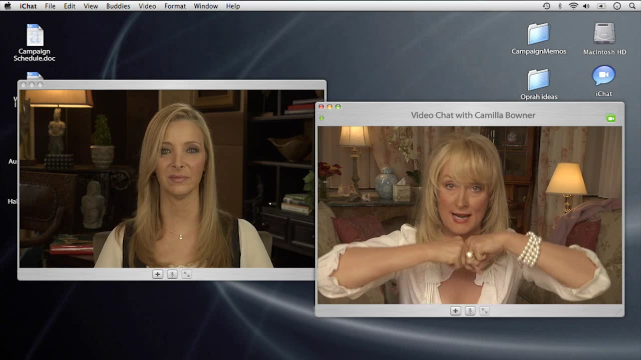Viewport: 641px width, 360px height.
Task: Open the iChat application menu
Action: coord(28,6)
